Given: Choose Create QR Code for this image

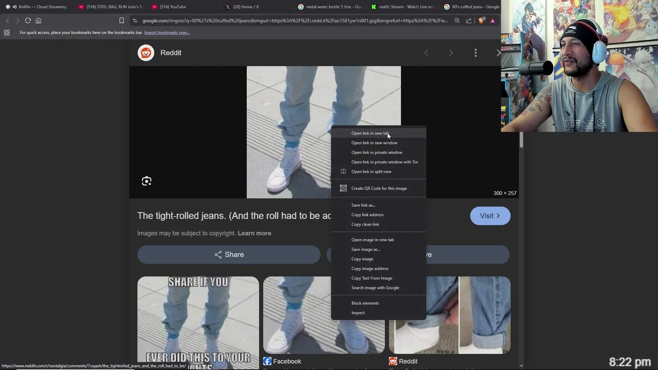Looking at the screenshot, I should click(x=379, y=188).
